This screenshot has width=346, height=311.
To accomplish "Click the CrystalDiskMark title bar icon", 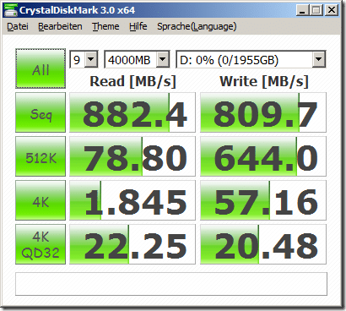I will [10, 11].
